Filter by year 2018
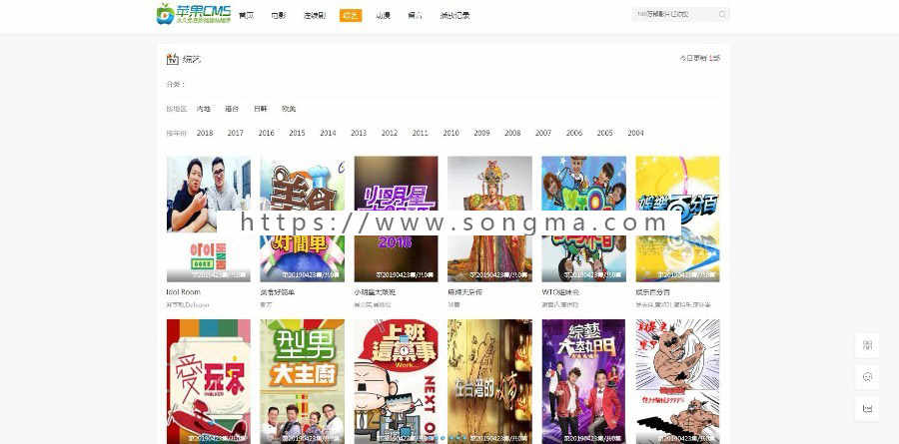Screen dimensions: 899x444 205,133
